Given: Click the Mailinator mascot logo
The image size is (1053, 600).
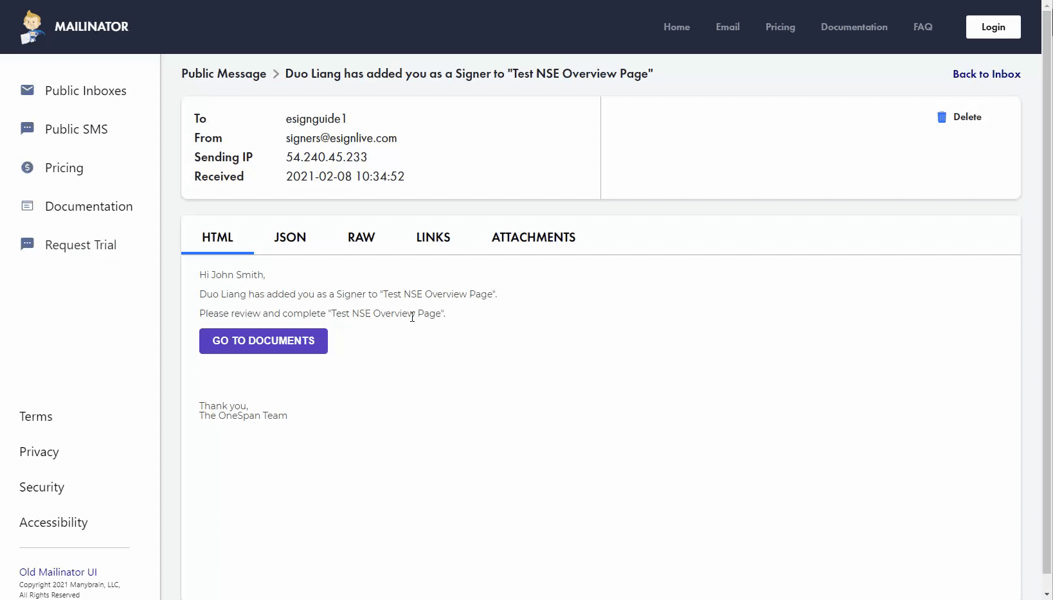Looking at the screenshot, I should coord(32,27).
